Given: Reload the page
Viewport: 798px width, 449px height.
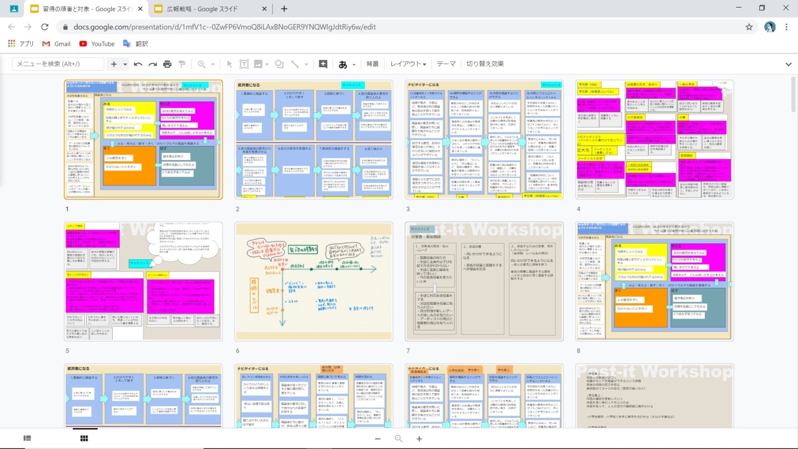Looking at the screenshot, I should [45, 27].
